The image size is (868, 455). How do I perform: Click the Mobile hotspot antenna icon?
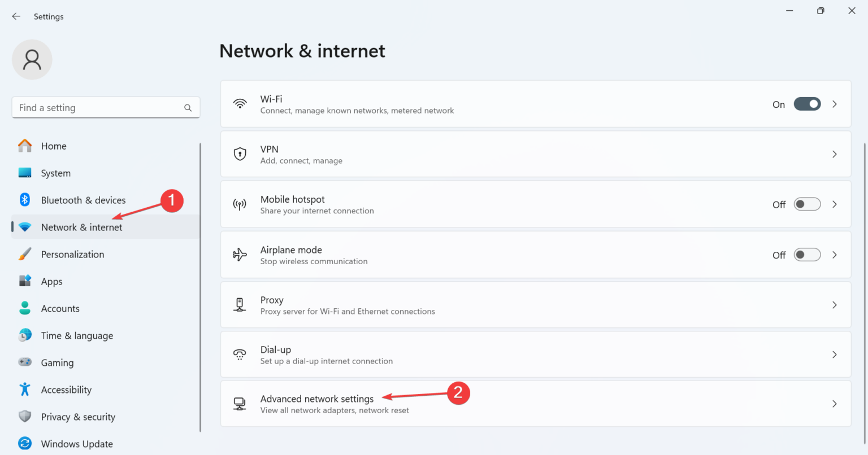point(240,204)
